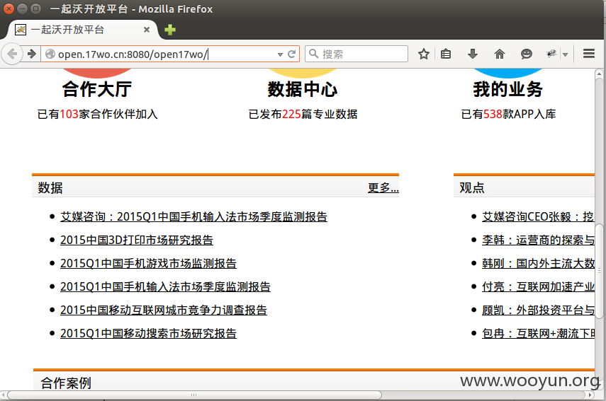Open the 顾凯：外部投资平台 link
The image size is (606, 401).
(x=538, y=310)
